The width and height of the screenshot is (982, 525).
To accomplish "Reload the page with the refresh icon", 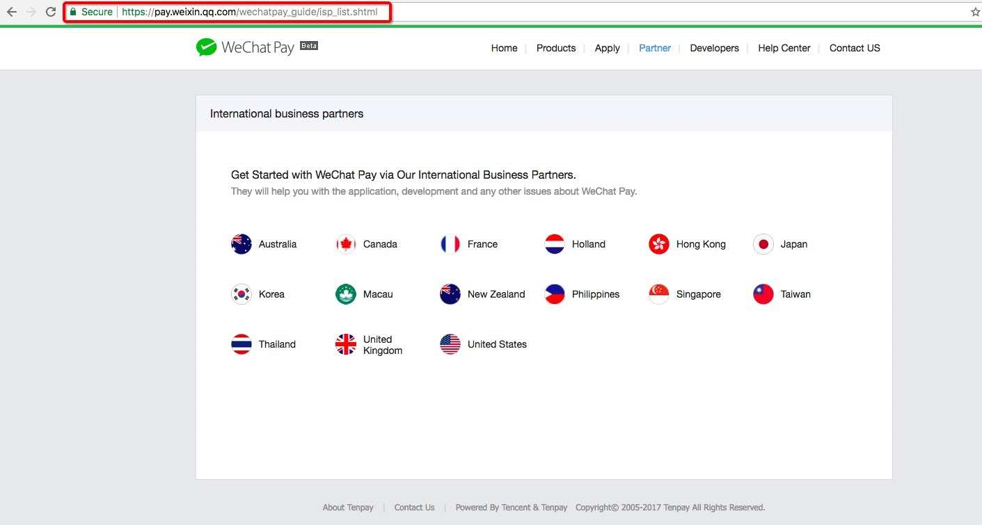I will (x=51, y=12).
